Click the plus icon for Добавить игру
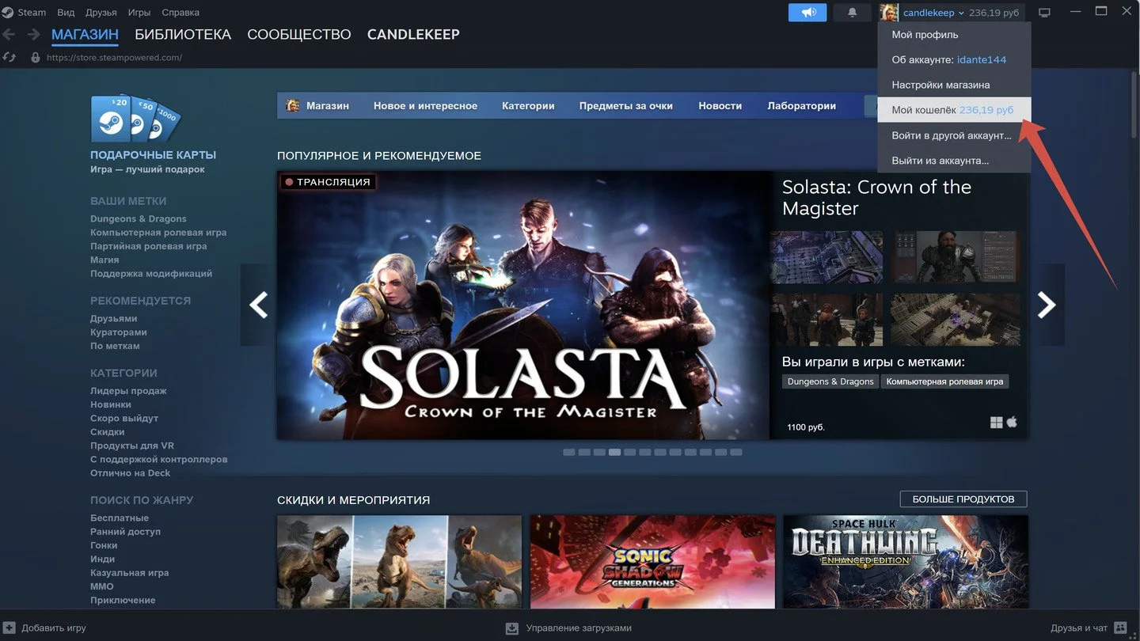The image size is (1140, 641). [x=9, y=628]
